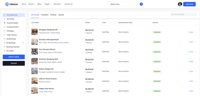Image resolution: width=200 pixels, height=96 pixels.
Task: Open the Happy Host House listing title
Action: tap(46, 89)
